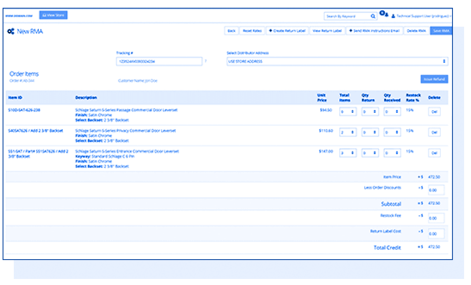The width and height of the screenshot is (471, 285).
Task: Open Schlage Saturn Passage Leverset description link
Action: (x=126, y=110)
